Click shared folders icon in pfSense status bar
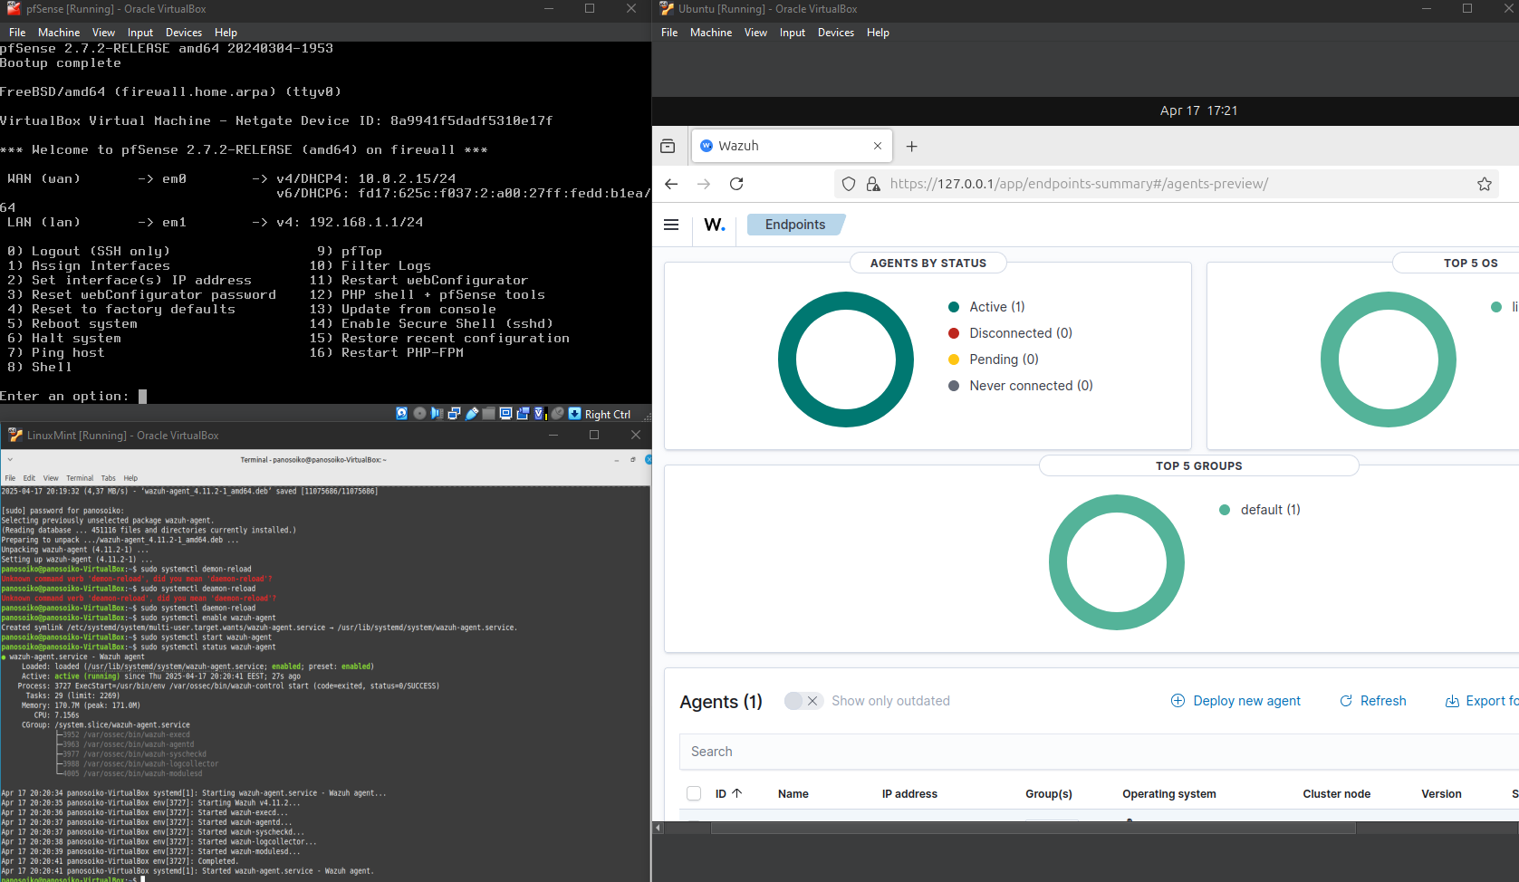Image resolution: width=1519 pixels, height=882 pixels. pyautogui.click(x=488, y=413)
